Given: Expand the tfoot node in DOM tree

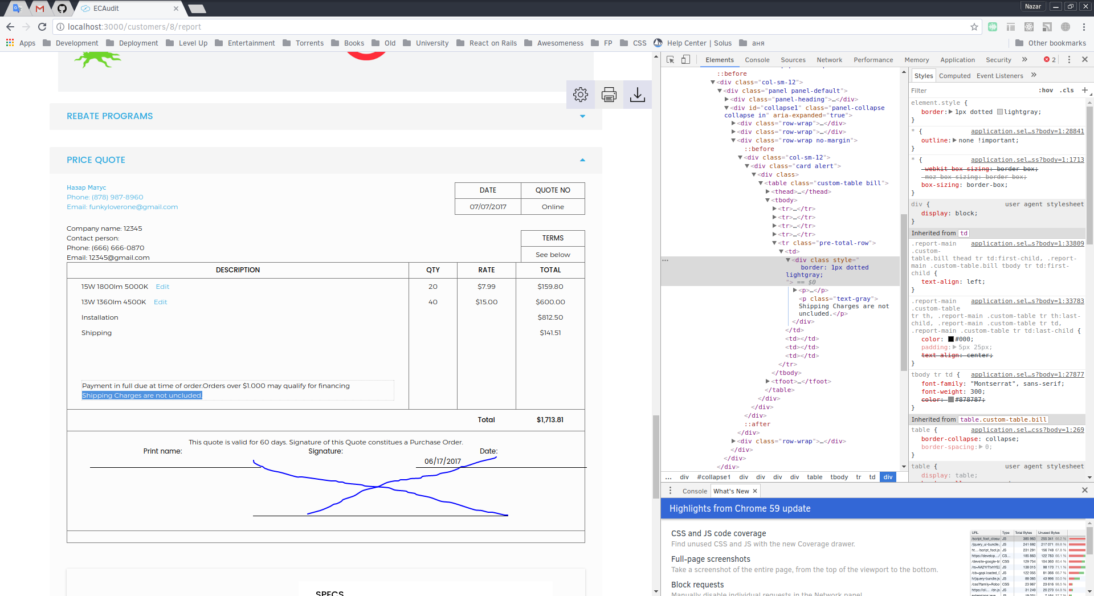Looking at the screenshot, I should (768, 381).
